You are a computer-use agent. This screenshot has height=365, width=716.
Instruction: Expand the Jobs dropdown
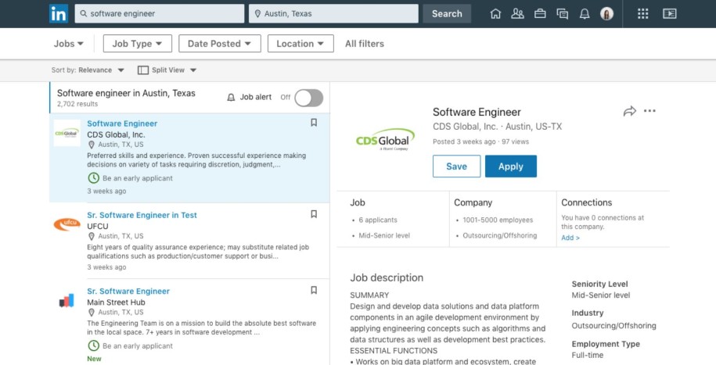69,44
